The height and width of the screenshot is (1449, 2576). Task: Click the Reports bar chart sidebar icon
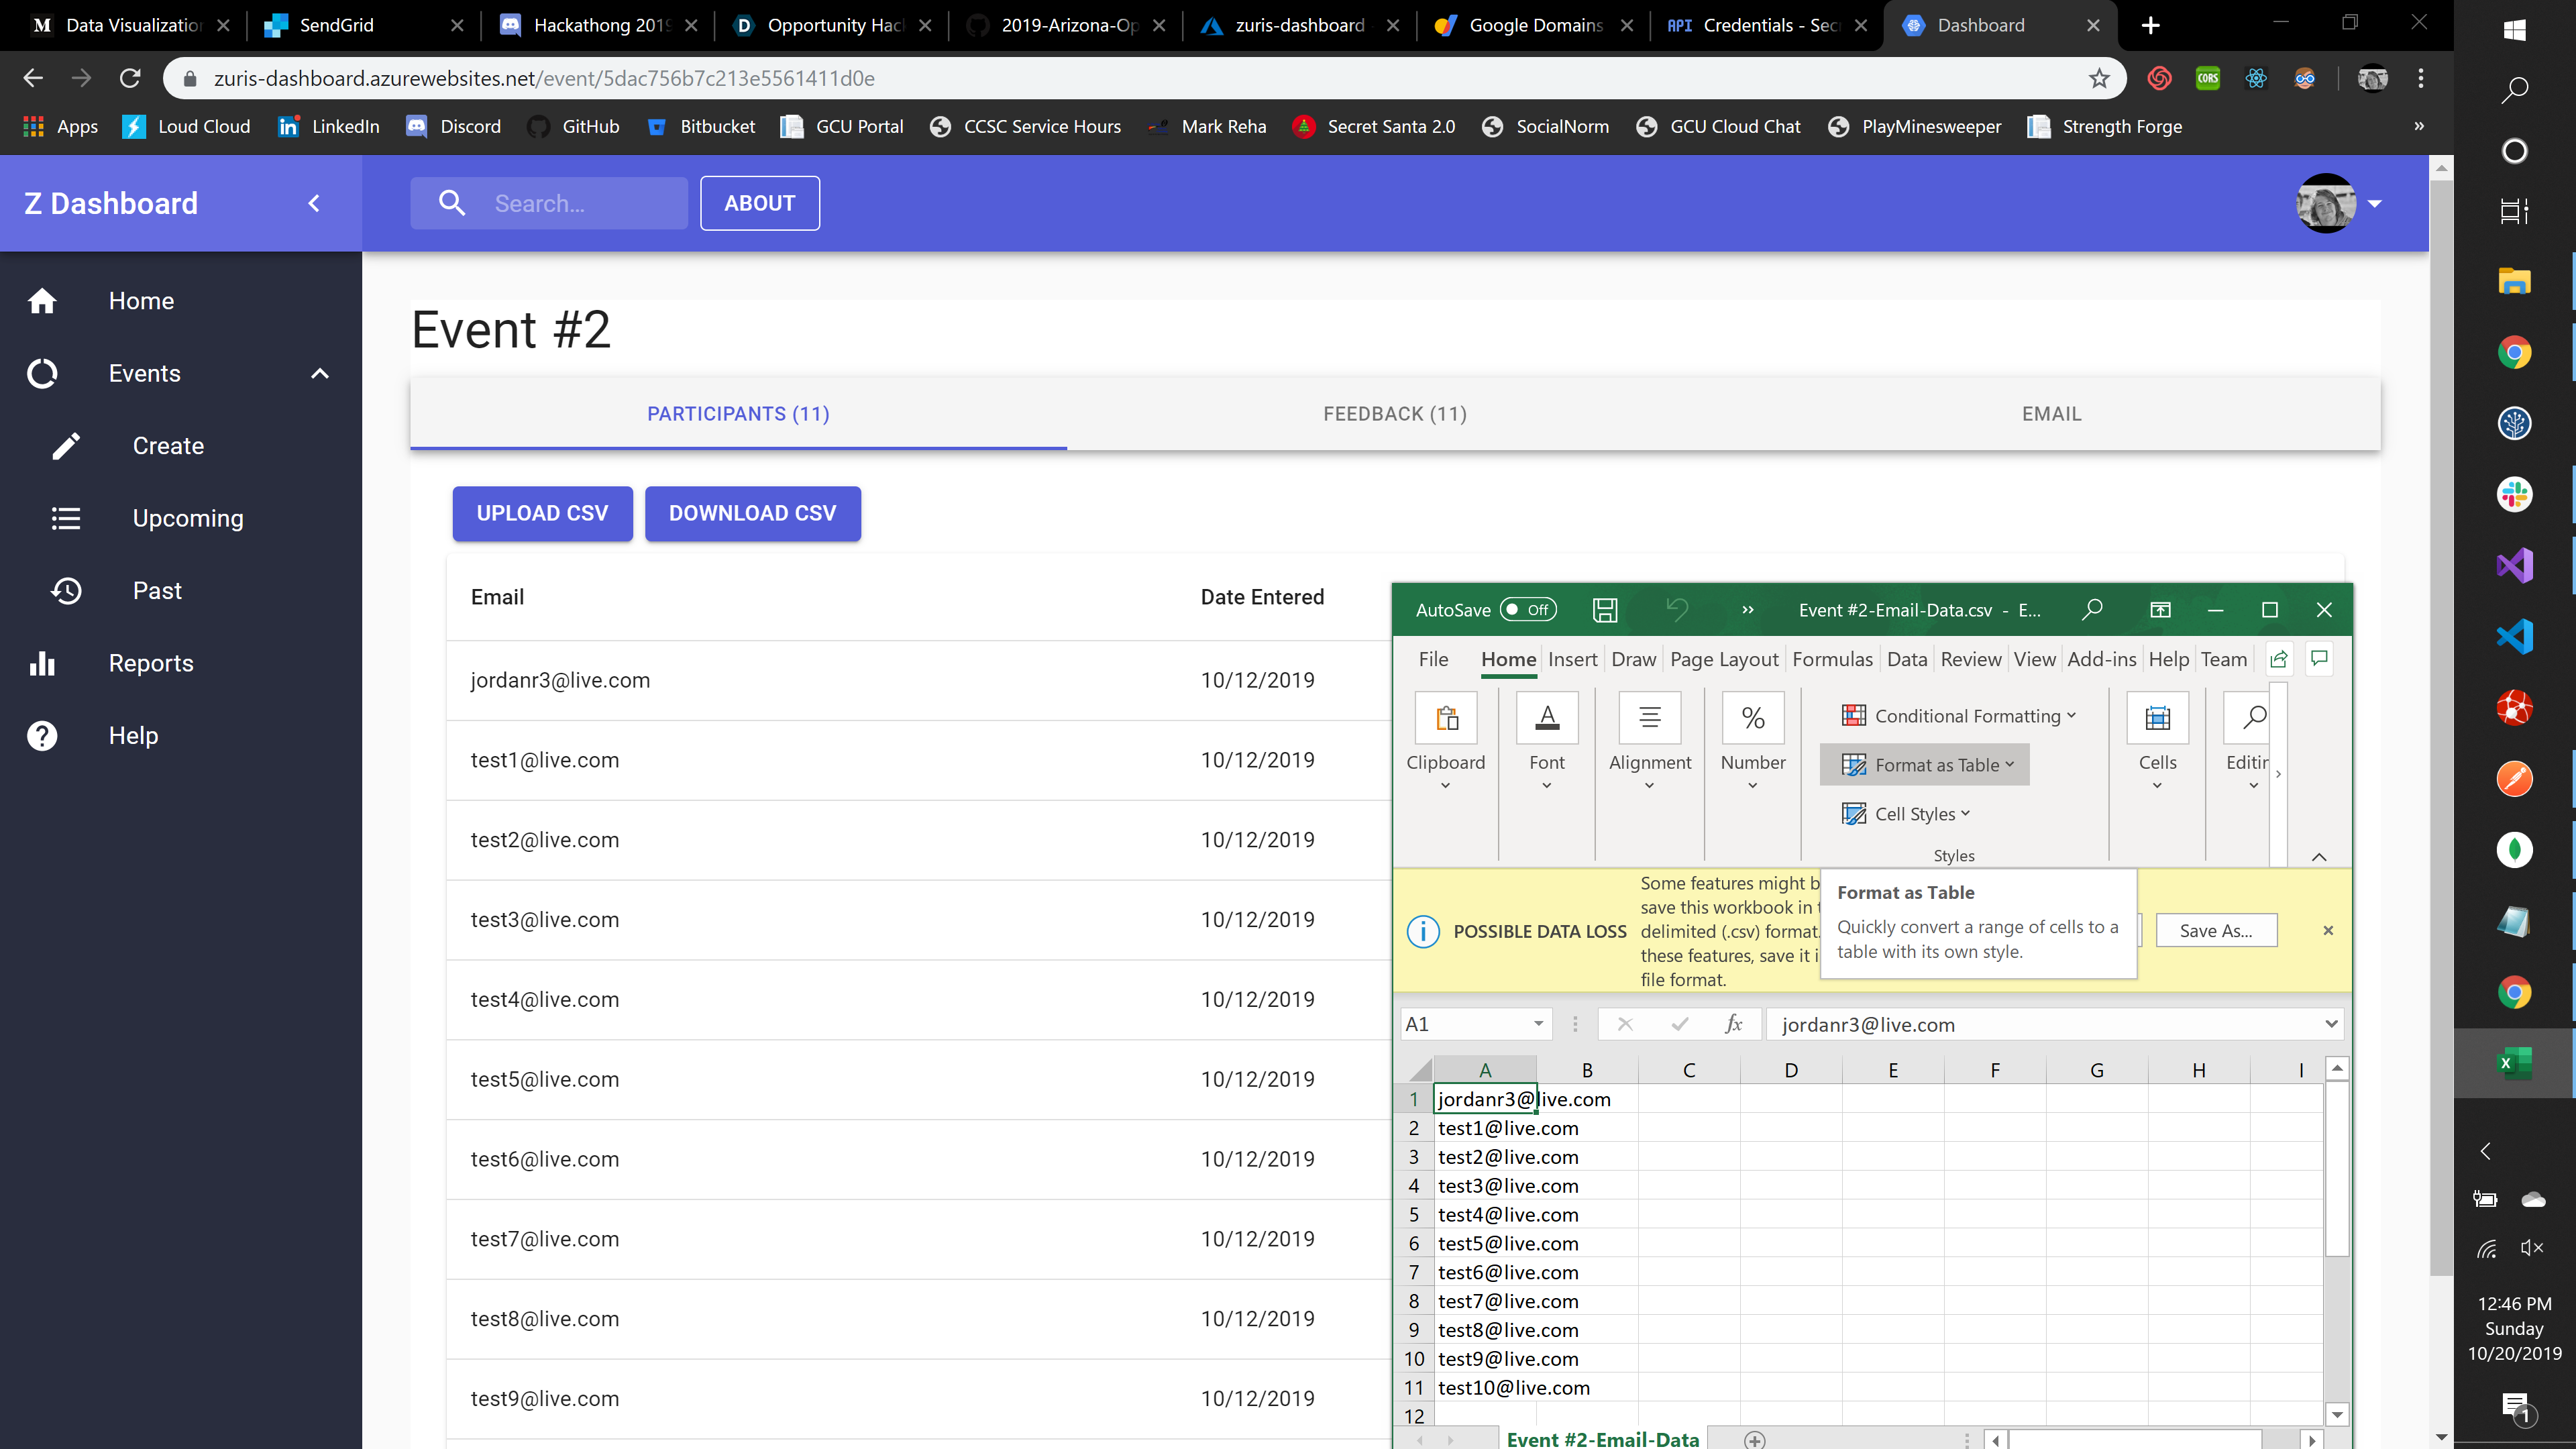pos(42,663)
